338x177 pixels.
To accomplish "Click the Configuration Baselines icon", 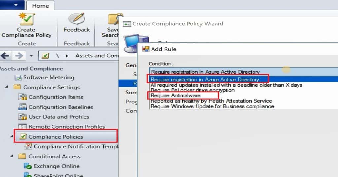I will click(x=23, y=107).
